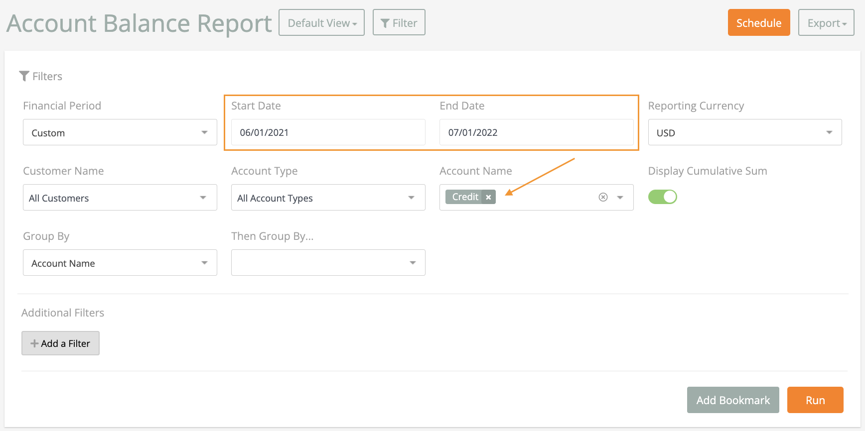Open the All Account Types dropdown

pyautogui.click(x=328, y=198)
